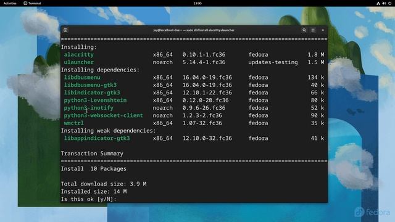This screenshot has width=395, height=222.
Task: Click wmctrl package name
Action: coord(73,123)
